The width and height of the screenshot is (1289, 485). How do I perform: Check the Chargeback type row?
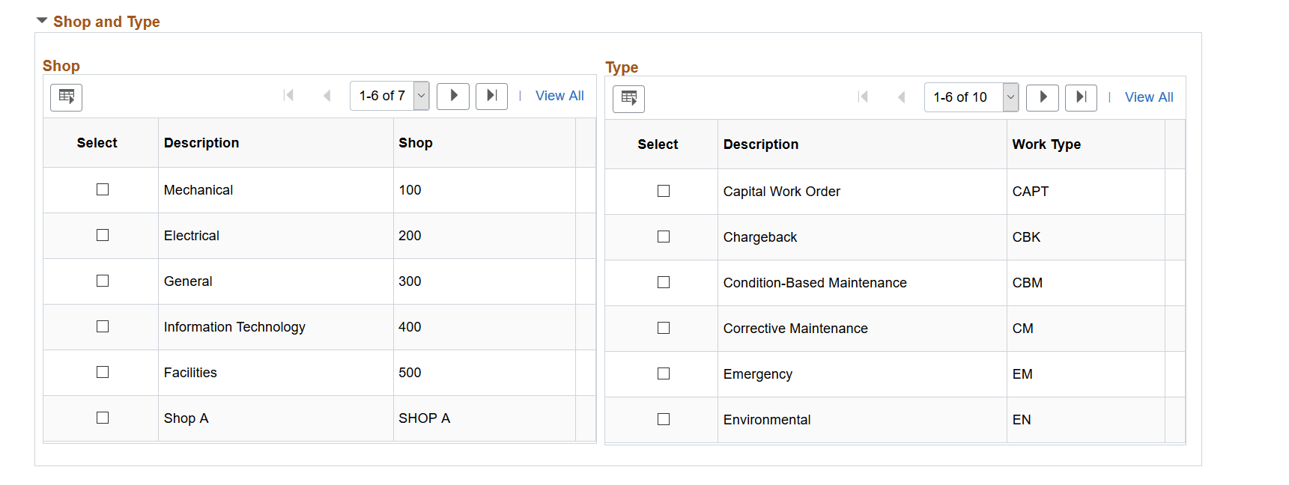(x=664, y=237)
